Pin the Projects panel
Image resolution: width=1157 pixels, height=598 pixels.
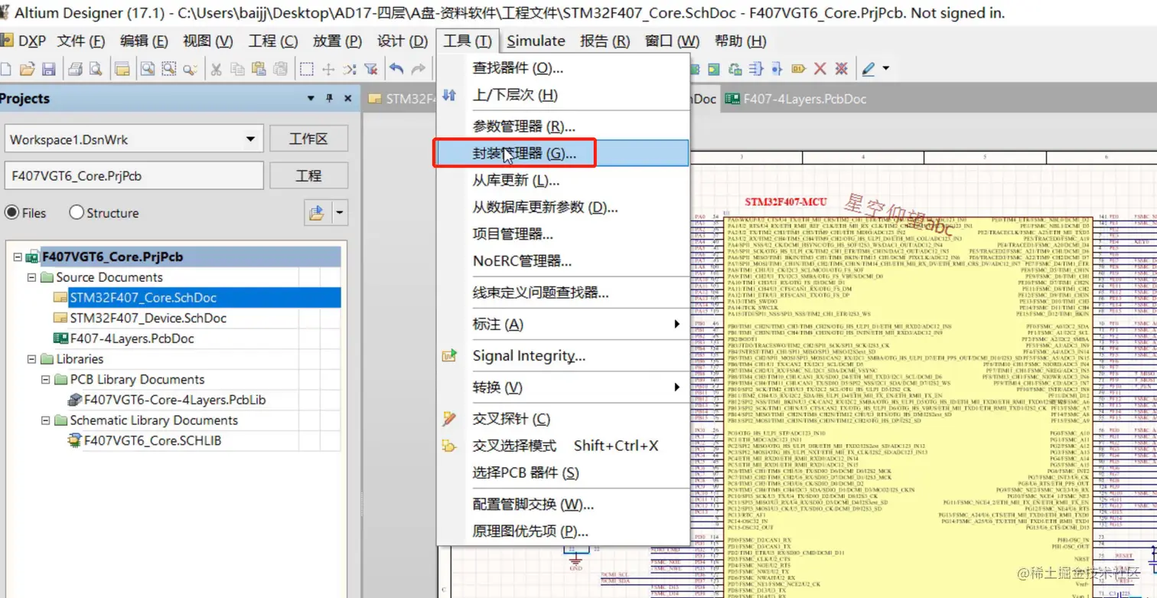tap(330, 98)
